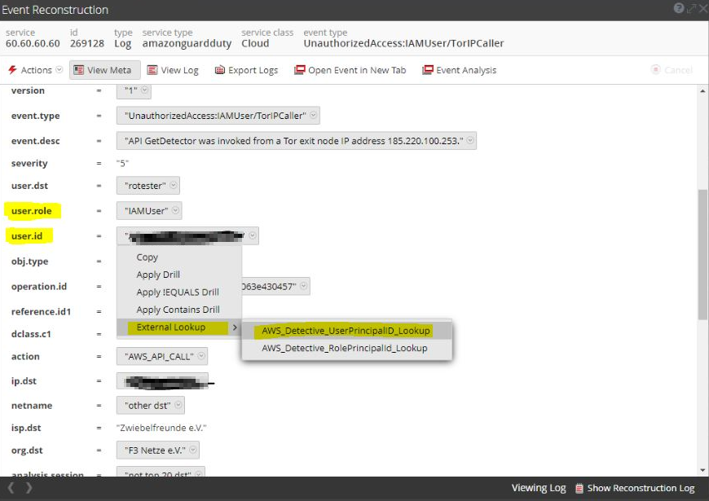Click the amazonguardduty service type value
Screen dimensions: 709x501
point(187,43)
